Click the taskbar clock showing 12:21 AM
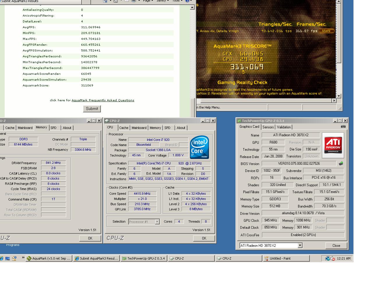Screen dimensions: 373x298 (x=344, y=258)
